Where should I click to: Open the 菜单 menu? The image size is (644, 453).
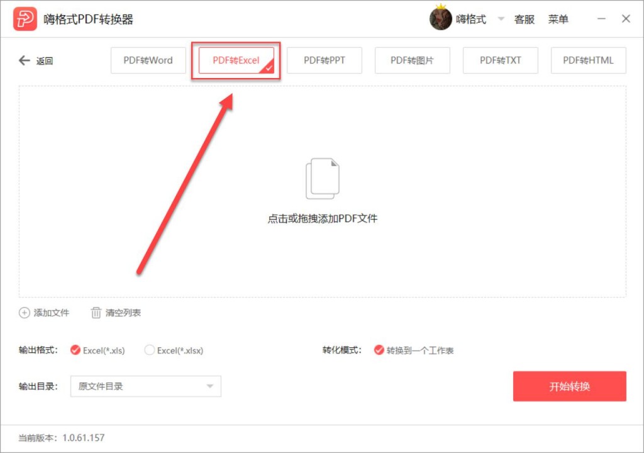point(558,20)
